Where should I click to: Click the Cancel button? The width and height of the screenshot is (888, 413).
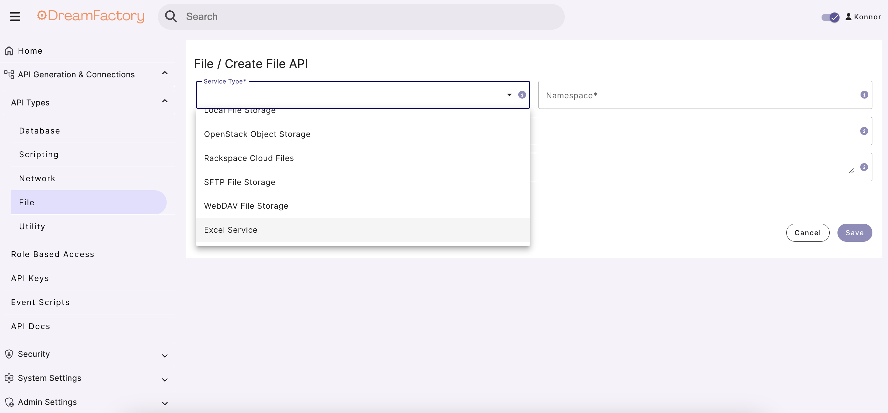pyautogui.click(x=808, y=233)
